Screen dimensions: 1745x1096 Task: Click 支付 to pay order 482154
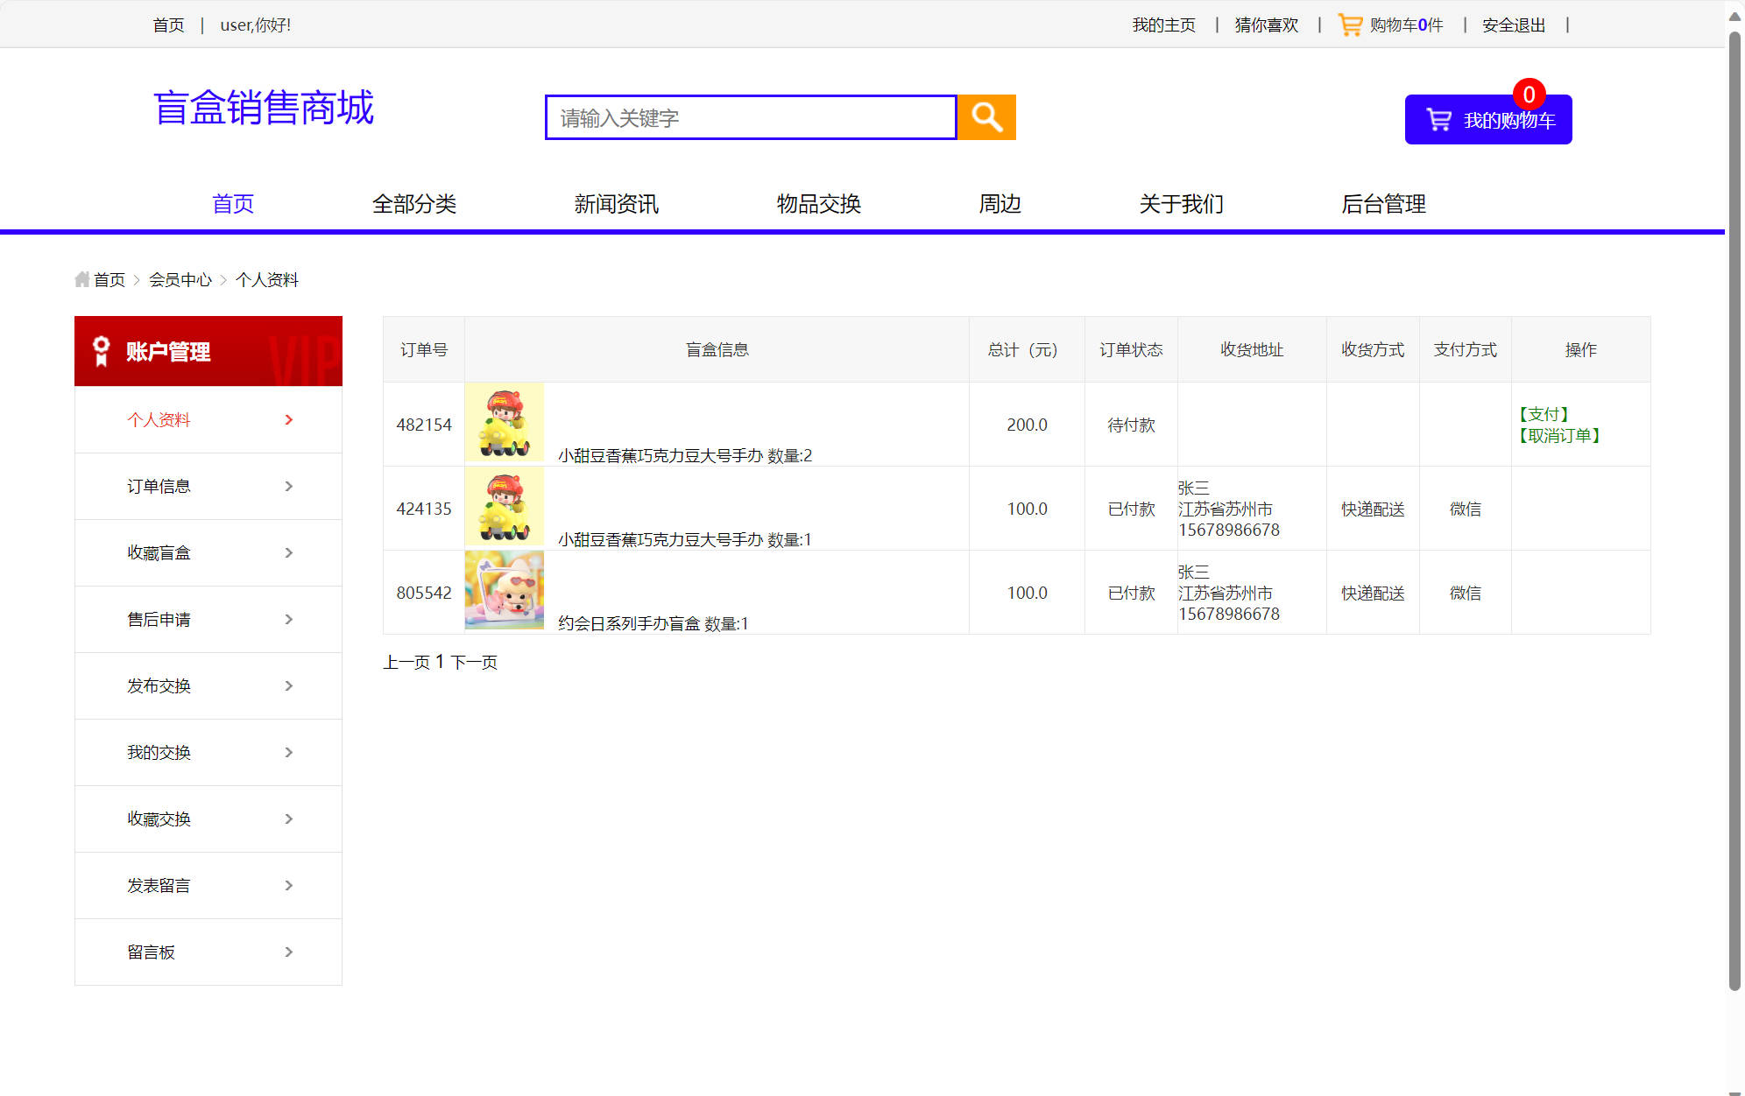pos(1545,414)
